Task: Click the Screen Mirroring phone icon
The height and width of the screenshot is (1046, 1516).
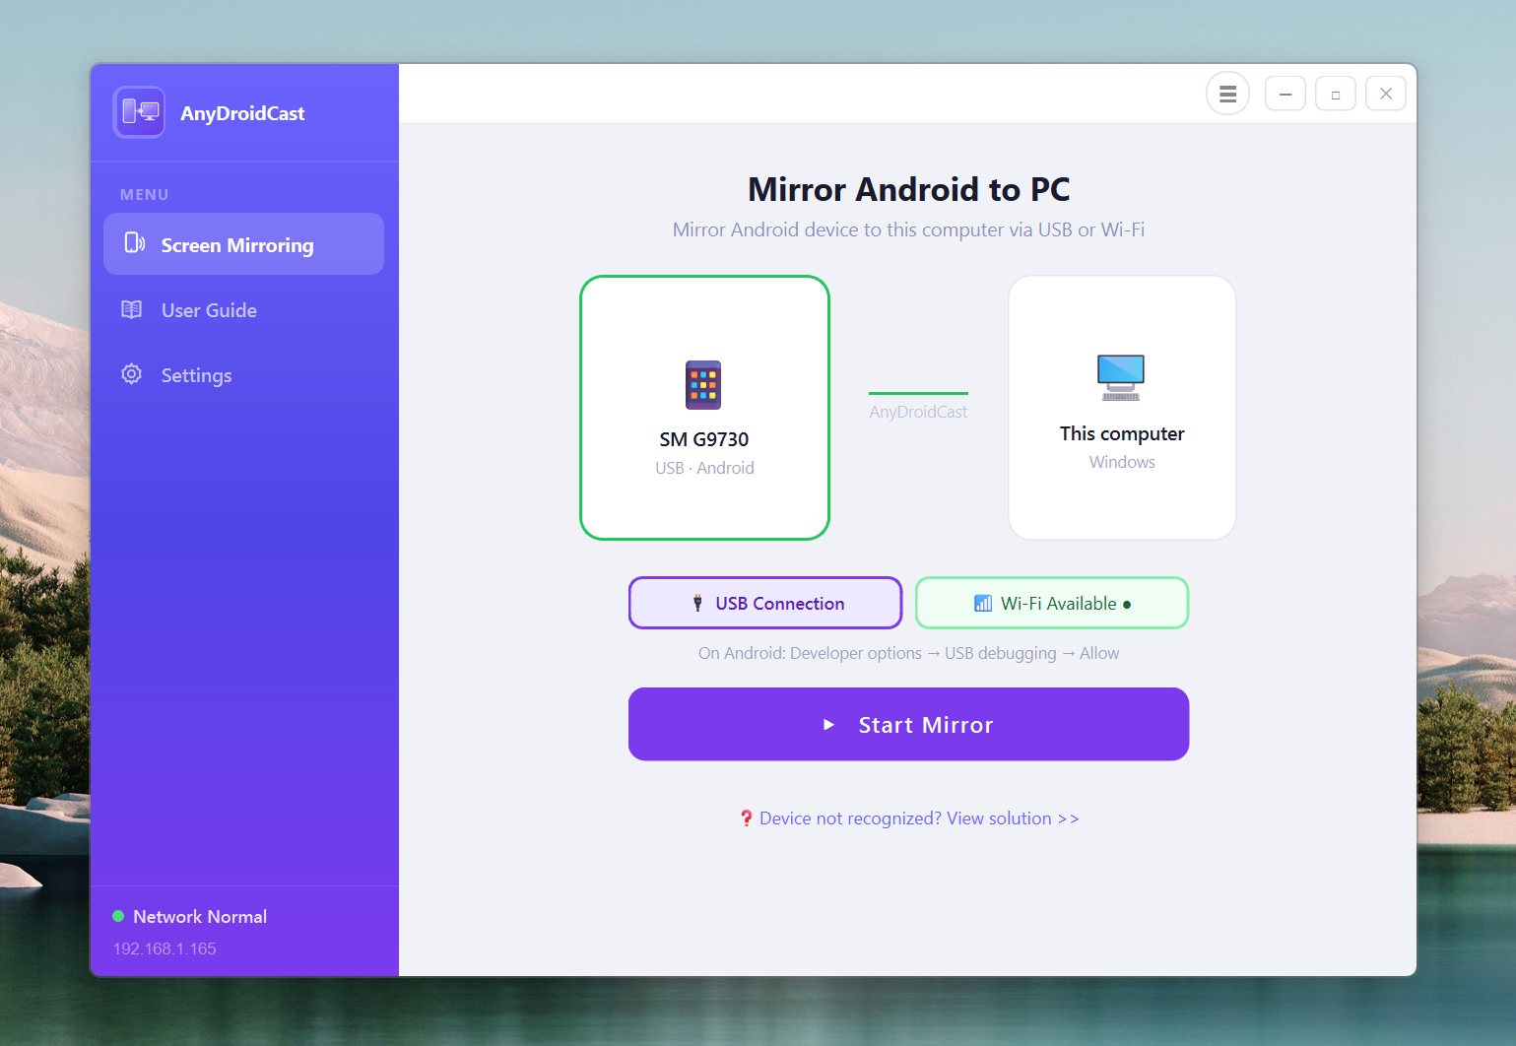Action: pos(134,243)
